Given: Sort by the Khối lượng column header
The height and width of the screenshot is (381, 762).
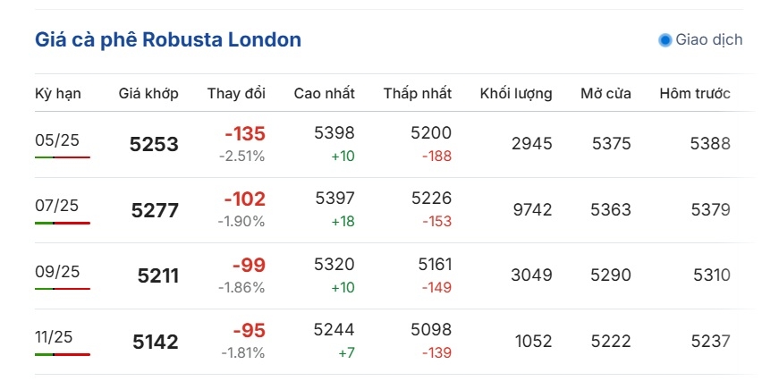Looking at the screenshot, I should click(x=516, y=94).
